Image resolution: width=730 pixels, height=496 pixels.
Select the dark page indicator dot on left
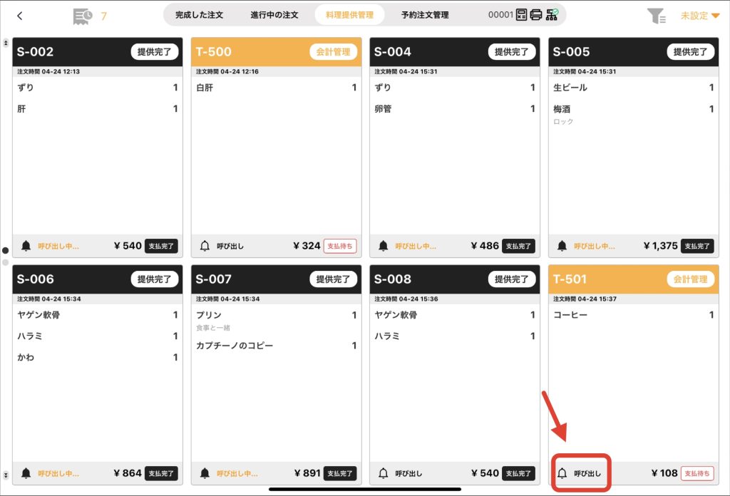point(6,250)
